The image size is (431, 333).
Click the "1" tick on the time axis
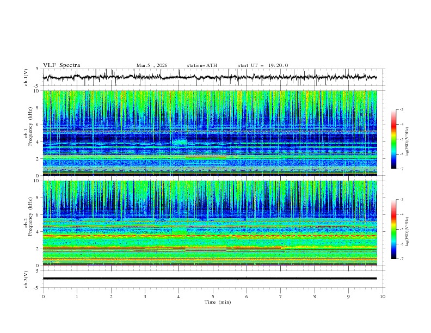[77, 297]
